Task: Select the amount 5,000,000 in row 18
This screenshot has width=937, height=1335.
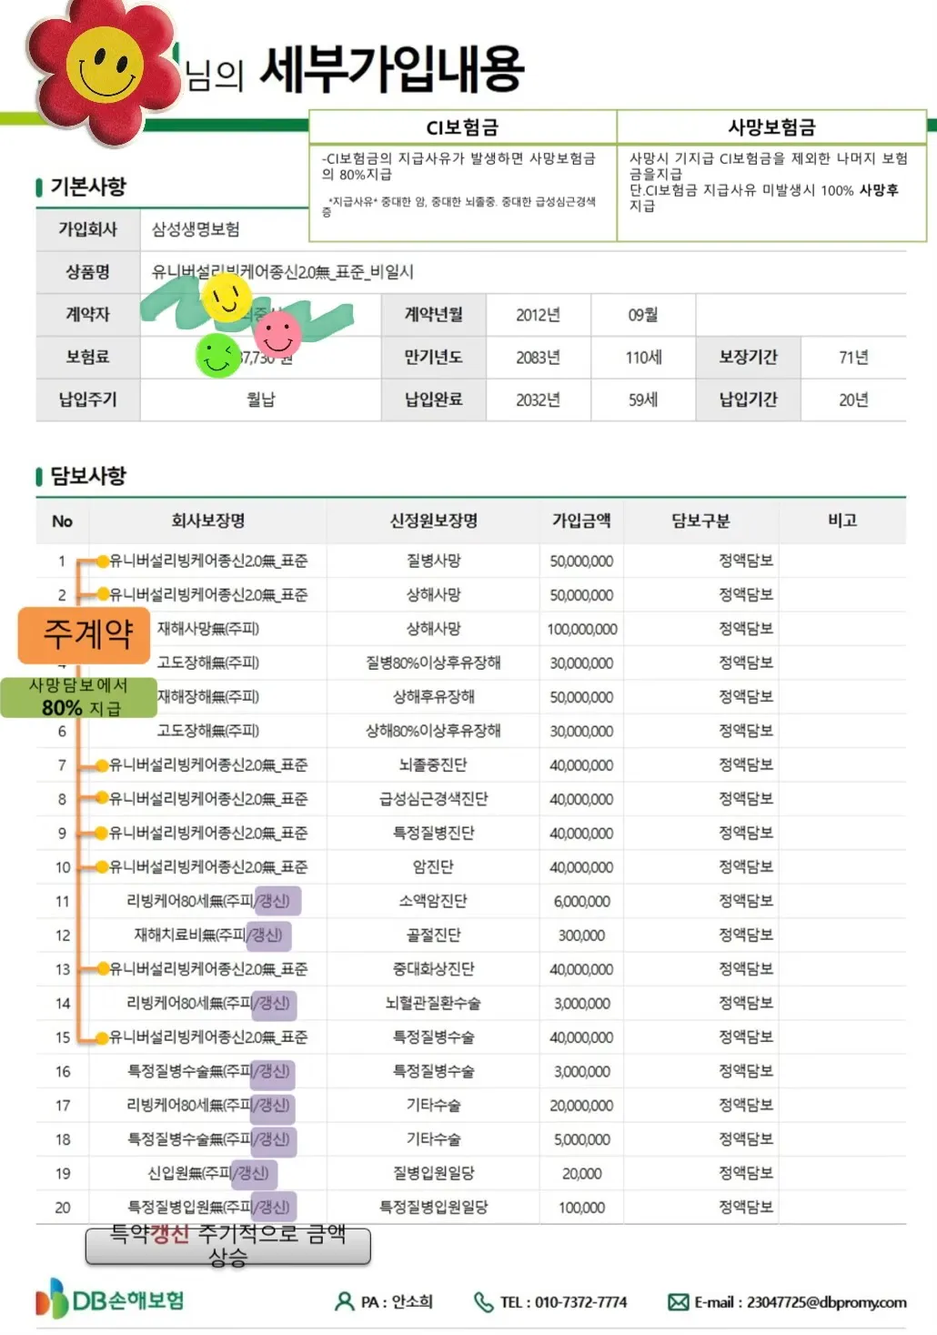Action: click(582, 1139)
